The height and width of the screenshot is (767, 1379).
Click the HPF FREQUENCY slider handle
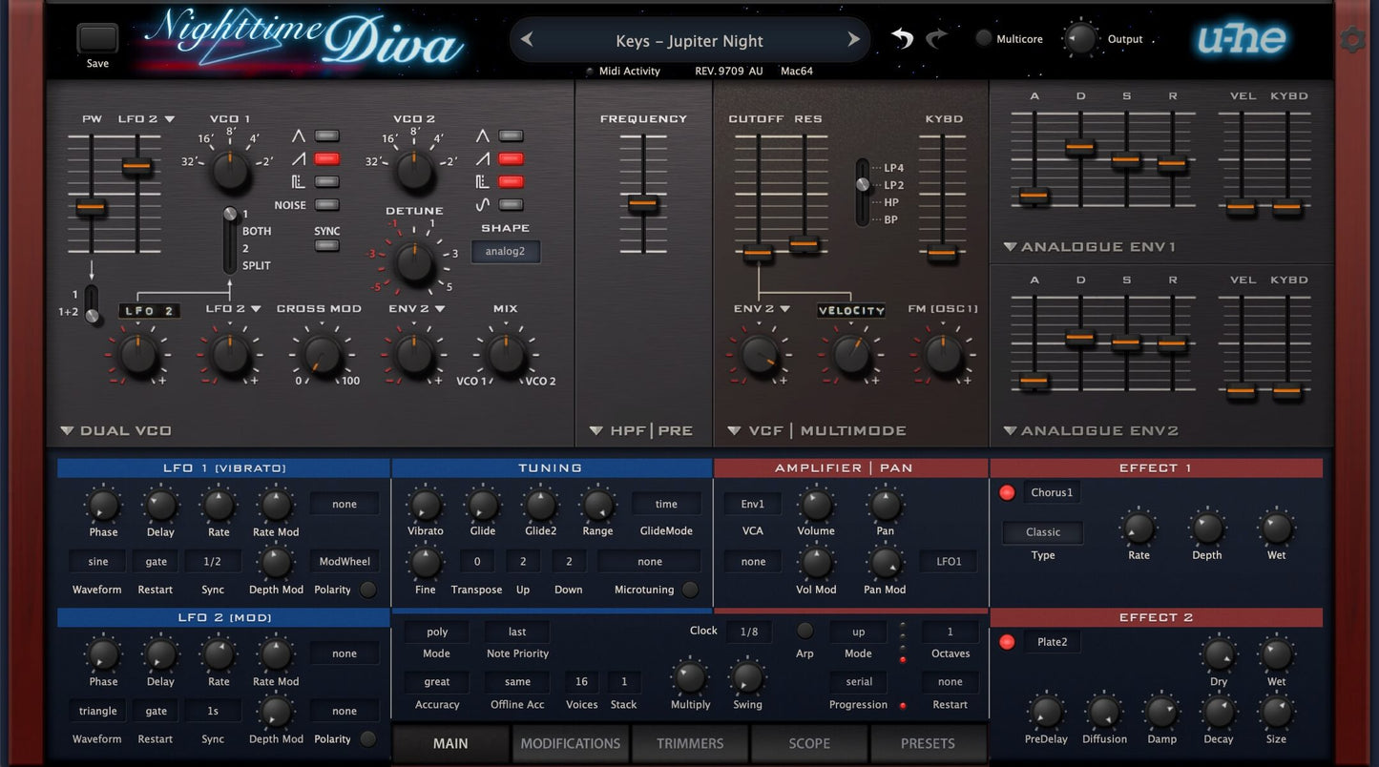pos(643,203)
